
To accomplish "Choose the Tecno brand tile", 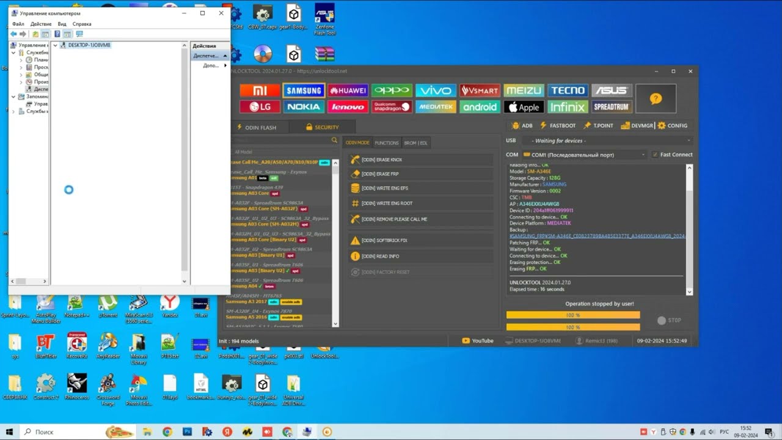I will click(x=568, y=90).
